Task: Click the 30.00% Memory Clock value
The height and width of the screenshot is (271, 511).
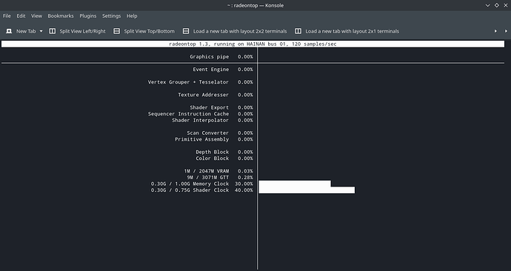Action: click(244, 184)
